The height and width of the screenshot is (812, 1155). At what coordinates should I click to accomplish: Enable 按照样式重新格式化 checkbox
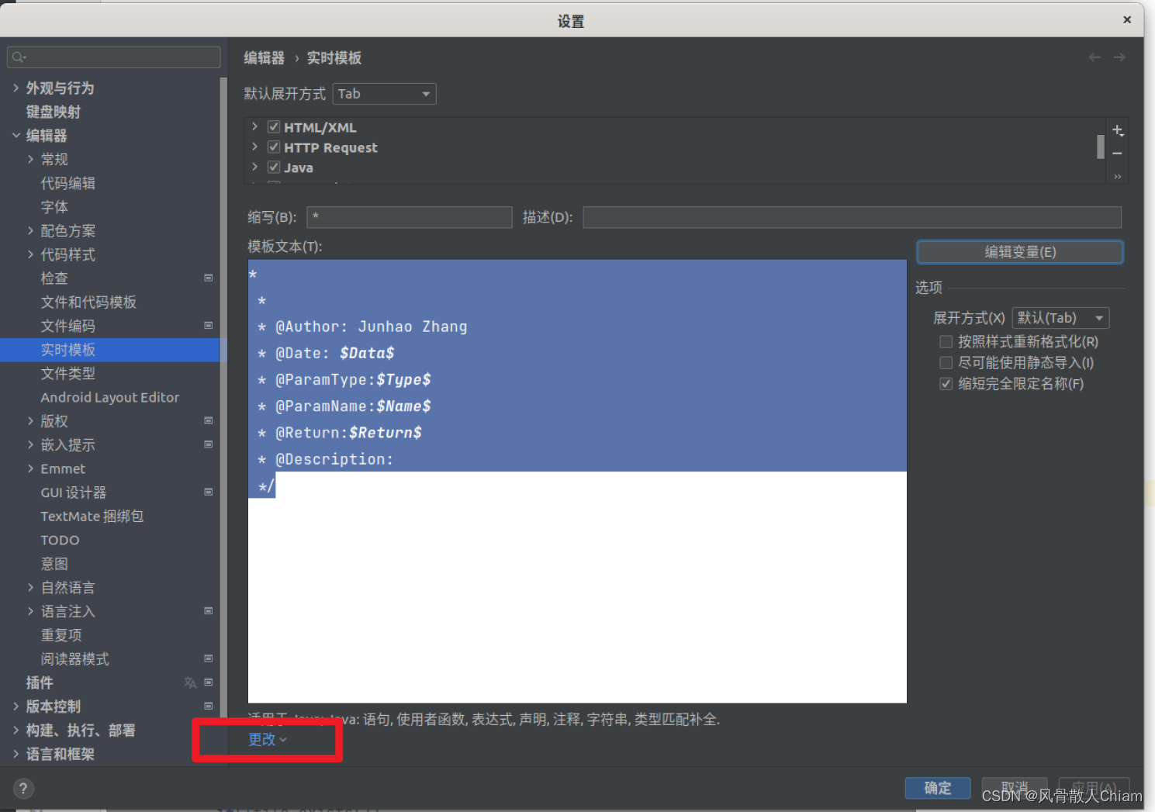point(946,341)
